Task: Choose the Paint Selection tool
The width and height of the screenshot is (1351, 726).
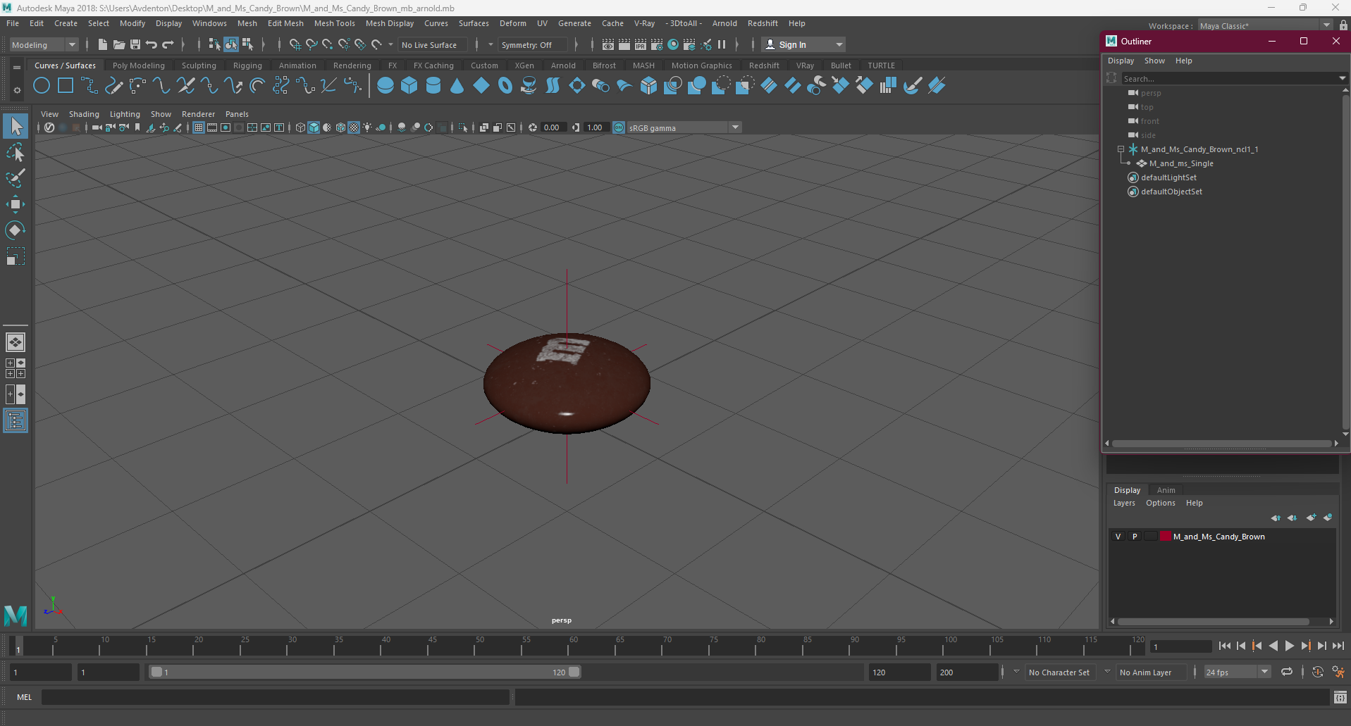Action: click(16, 177)
